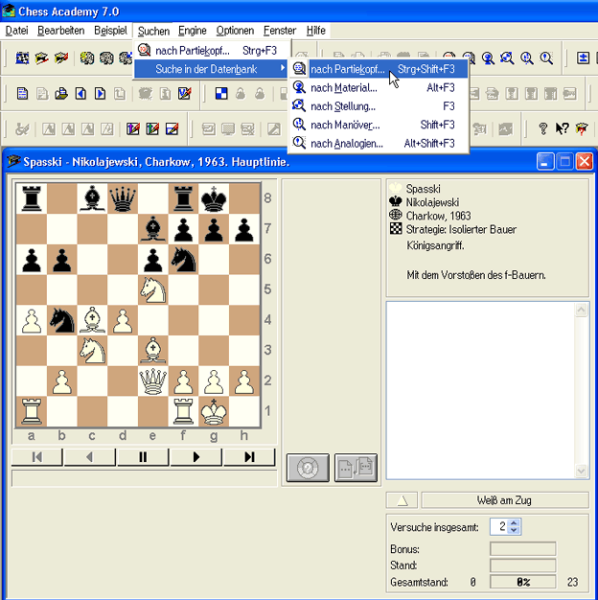Click the blue chessboard icon in the top toolbar

tap(22, 58)
